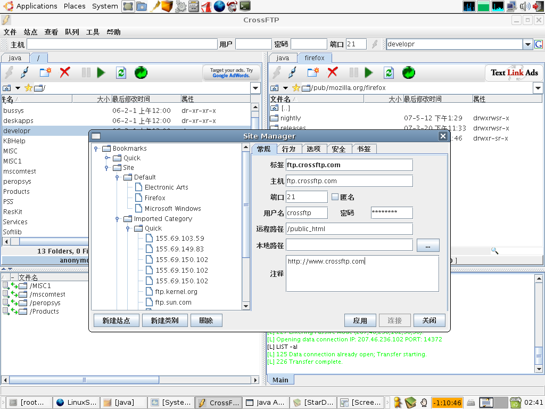Click refresh icon in right pane toolbar
545x409 pixels.
click(x=389, y=72)
